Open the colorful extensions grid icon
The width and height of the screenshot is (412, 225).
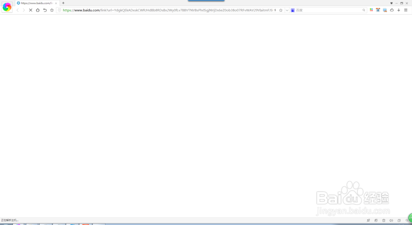(371, 10)
